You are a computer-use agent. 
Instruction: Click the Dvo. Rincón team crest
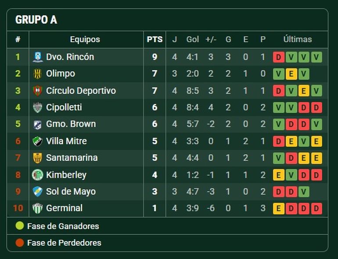[38, 57]
